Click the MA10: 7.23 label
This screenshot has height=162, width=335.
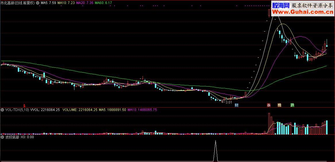pos(66,3)
